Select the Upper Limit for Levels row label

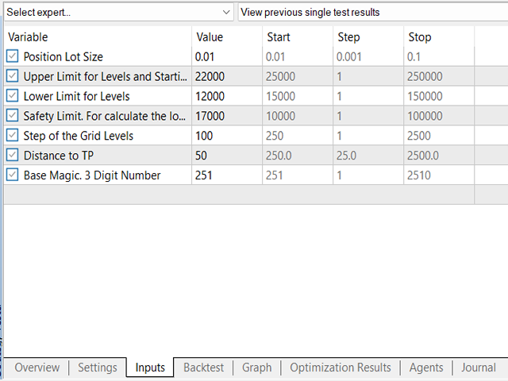[x=106, y=76]
